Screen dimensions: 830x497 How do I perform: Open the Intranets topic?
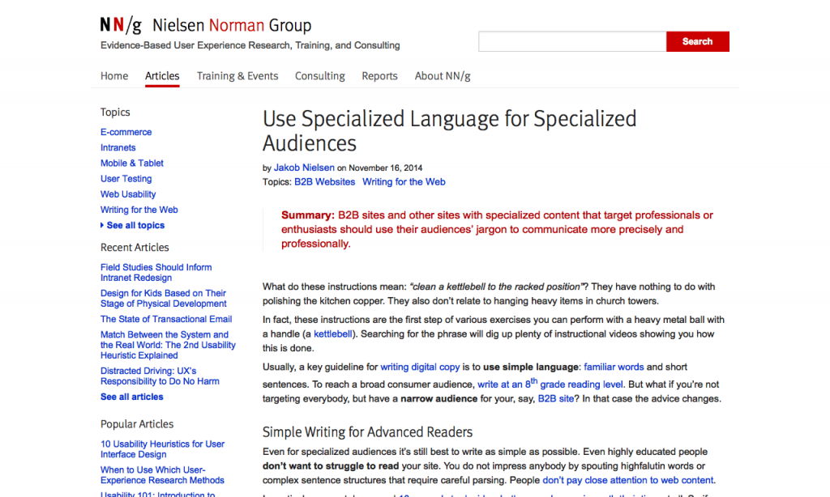[118, 147]
